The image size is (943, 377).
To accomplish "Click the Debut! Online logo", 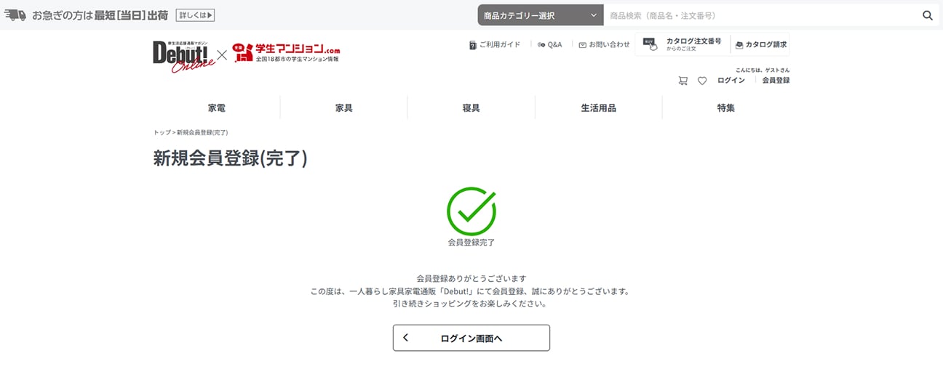I will click(x=184, y=56).
